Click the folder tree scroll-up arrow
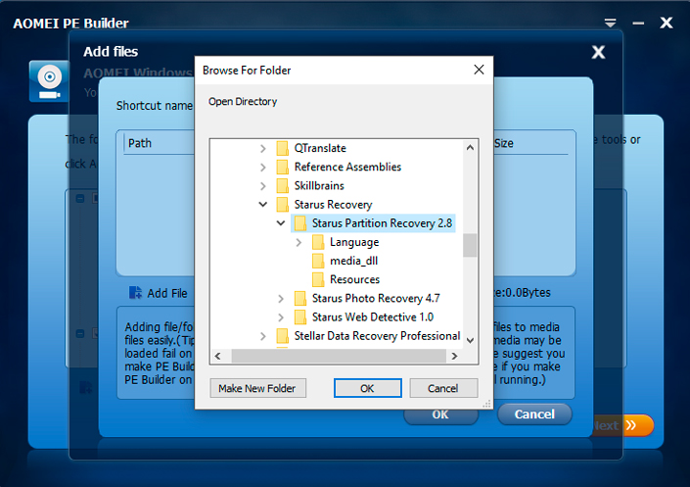The image size is (690, 487). [x=470, y=148]
